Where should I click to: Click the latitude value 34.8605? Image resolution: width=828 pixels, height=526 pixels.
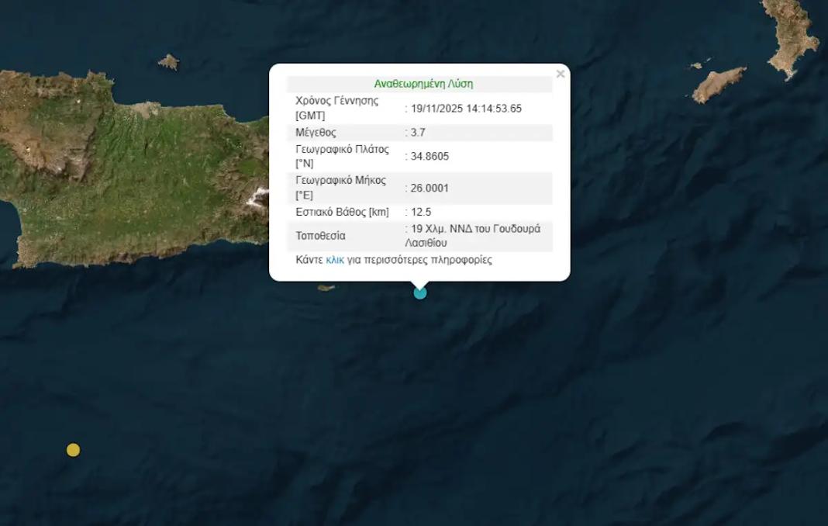click(x=430, y=157)
